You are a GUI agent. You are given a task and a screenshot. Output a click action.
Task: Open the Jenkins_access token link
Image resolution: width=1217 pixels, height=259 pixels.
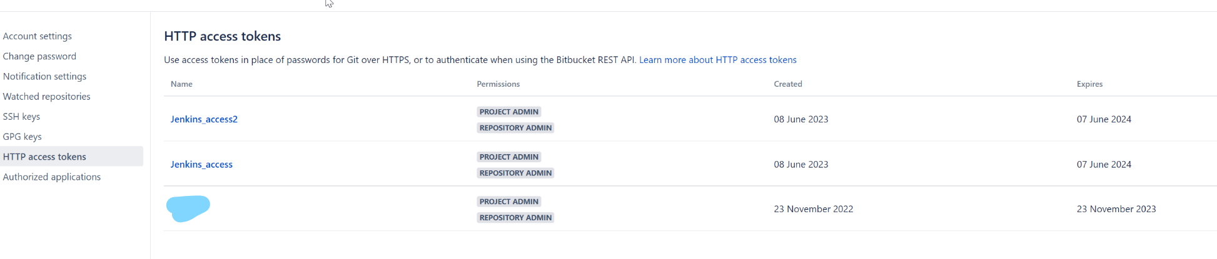201,164
